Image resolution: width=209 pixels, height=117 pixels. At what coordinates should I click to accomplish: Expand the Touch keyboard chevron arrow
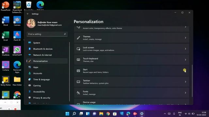pyautogui.click(x=185, y=60)
